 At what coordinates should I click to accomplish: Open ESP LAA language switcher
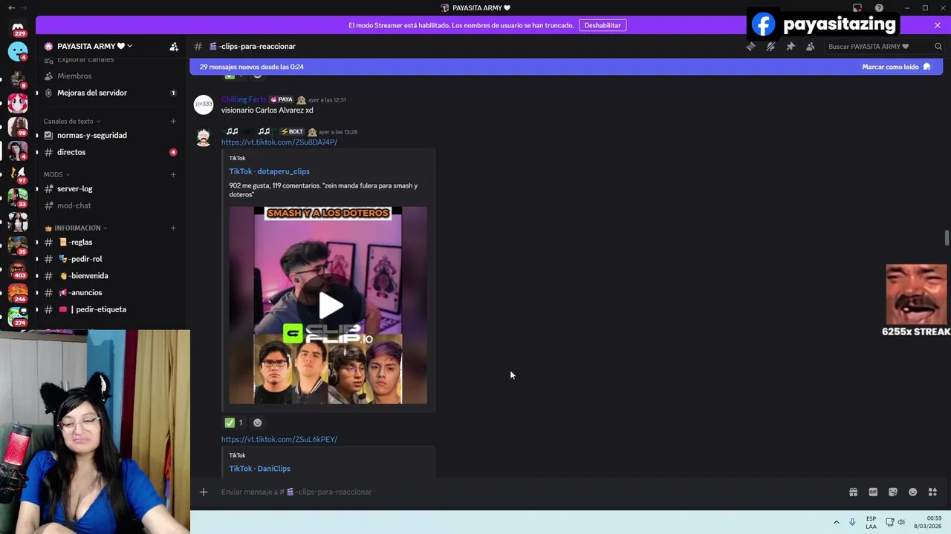871,522
